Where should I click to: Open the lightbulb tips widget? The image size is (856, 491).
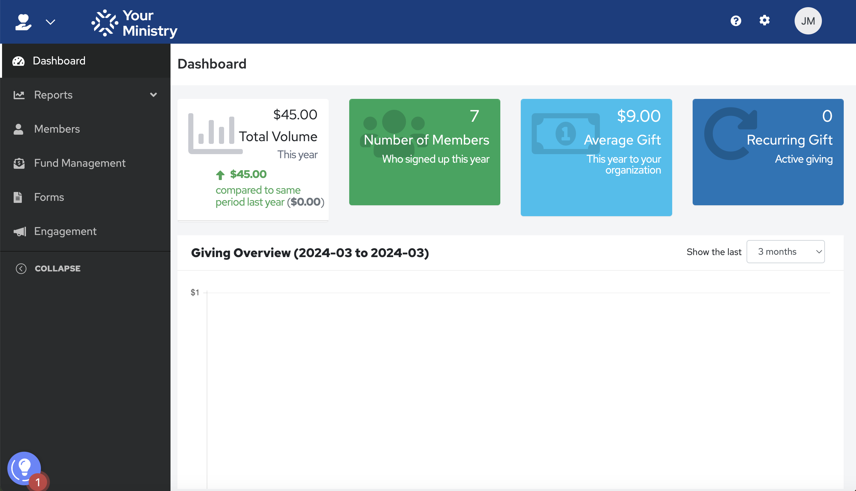point(24,468)
